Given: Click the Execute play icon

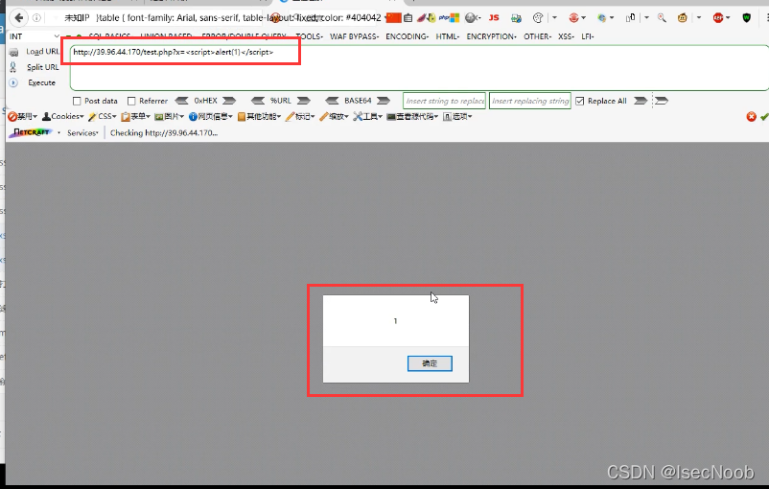Looking at the screenshot, I should tap(13, 82).
